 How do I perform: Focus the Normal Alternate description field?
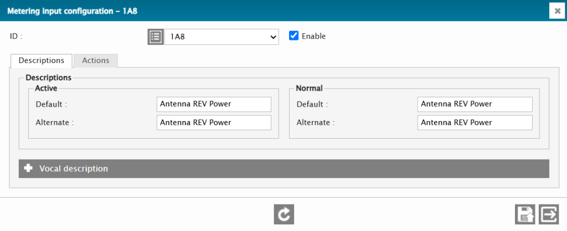(475, 122)
